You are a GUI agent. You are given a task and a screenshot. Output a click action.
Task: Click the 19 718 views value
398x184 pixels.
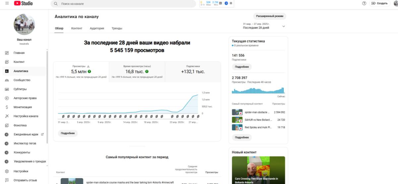click(x=281, y=127)
